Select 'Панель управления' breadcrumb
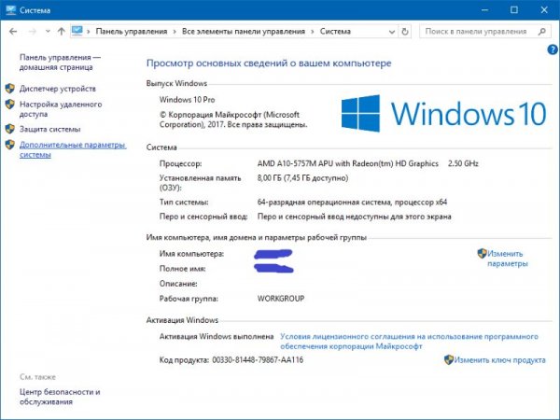Viewport: 560px width, 420px height. (x=132, y=32)
